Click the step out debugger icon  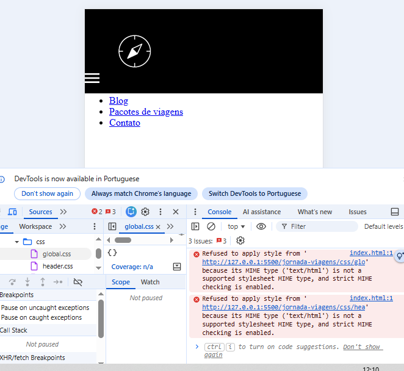[x=43, y=282]
